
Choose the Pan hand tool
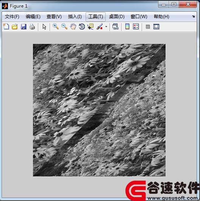(x=73, y=26)
